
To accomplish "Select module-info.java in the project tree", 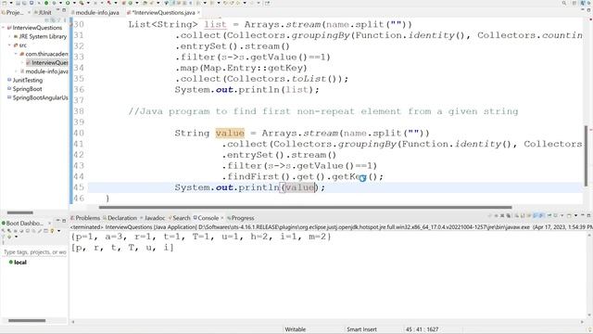I will (44, 71).
